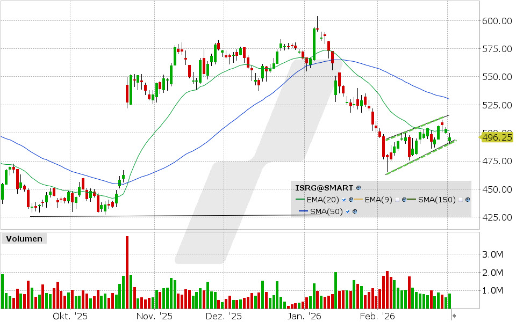
Task: Open the settings icon next to EMA(20)
Action: 350,200
